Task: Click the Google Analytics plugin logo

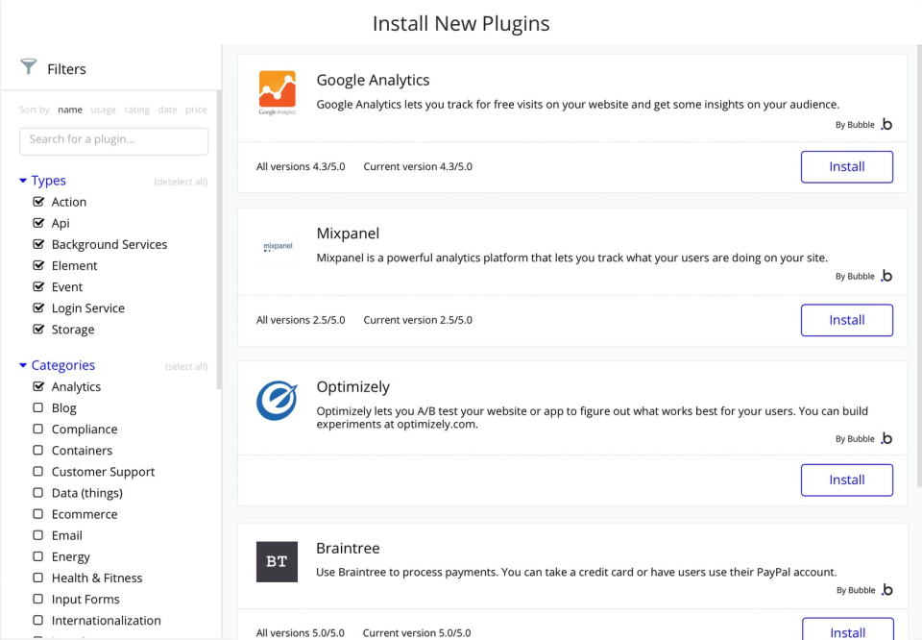Action: 277,93
